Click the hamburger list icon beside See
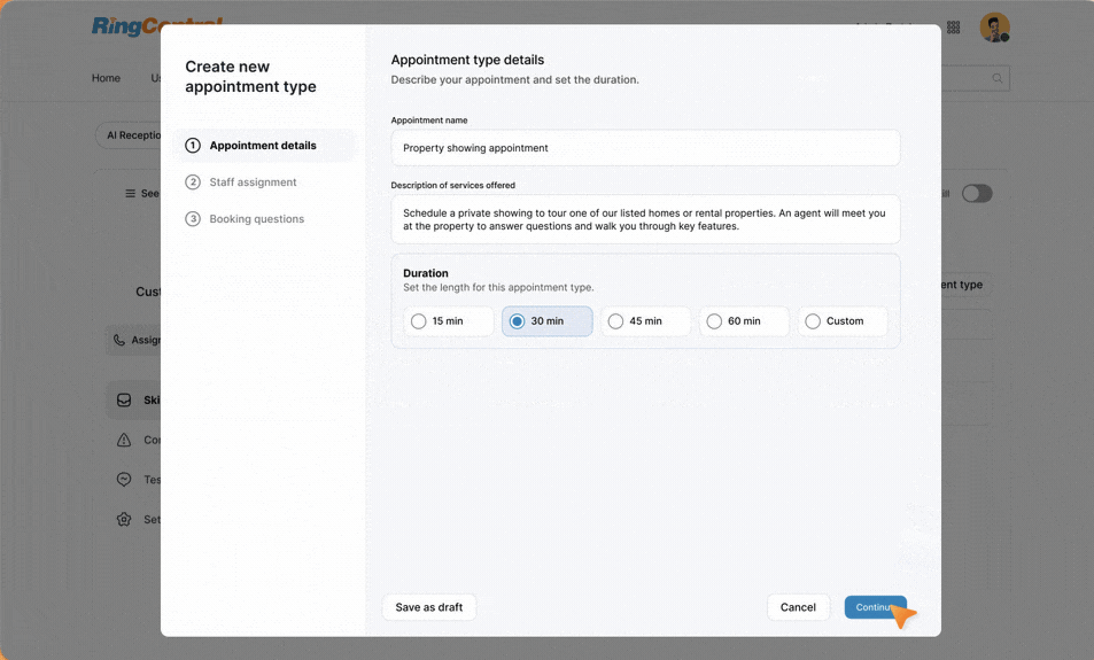 (130, 193)
